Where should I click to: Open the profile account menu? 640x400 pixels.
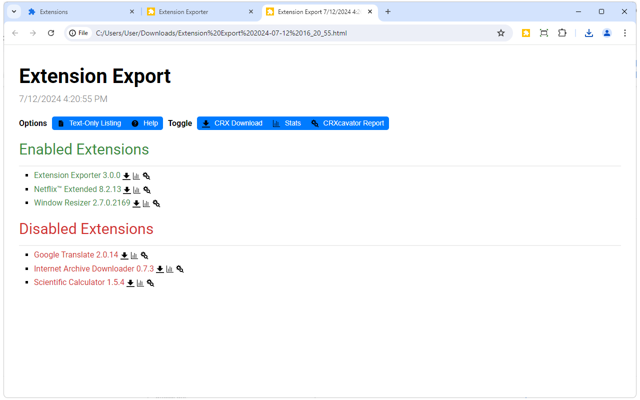click(x=606, y=32)
